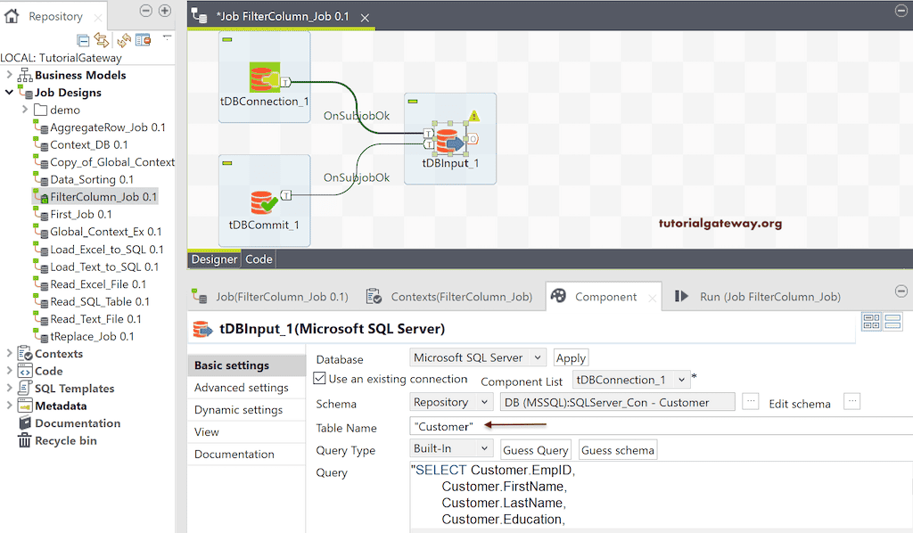This screenshot has width=913, height=533.
Task: Collapse the tDBCommit_1 subjob with its minus toggle
Action: (226, 162)
